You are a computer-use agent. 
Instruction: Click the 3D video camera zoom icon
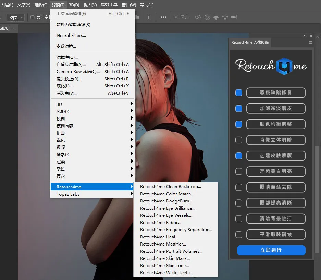pyautogui.click(x=234, y=17)
